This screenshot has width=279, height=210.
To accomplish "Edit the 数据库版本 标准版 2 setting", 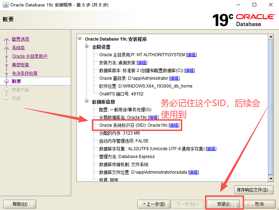I will 190,70.
